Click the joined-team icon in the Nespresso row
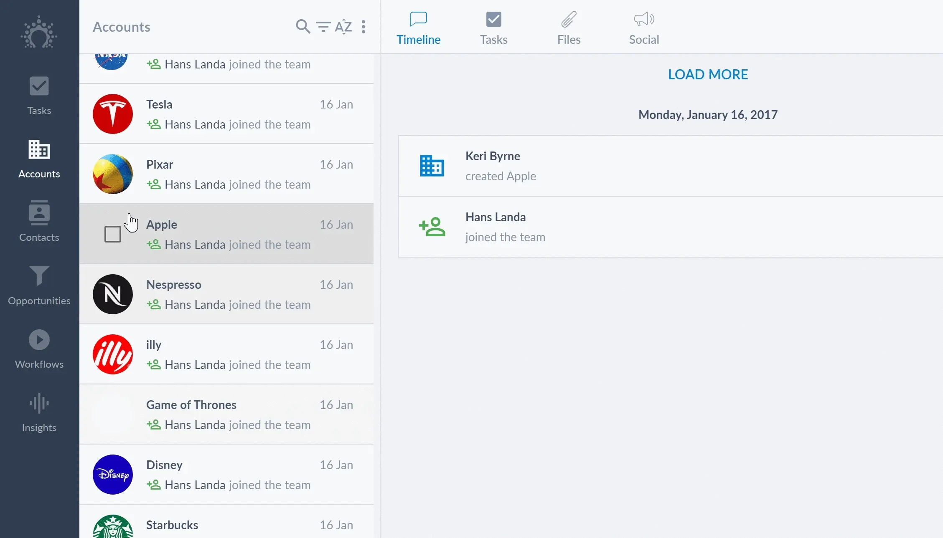 [x=154, y=304]
